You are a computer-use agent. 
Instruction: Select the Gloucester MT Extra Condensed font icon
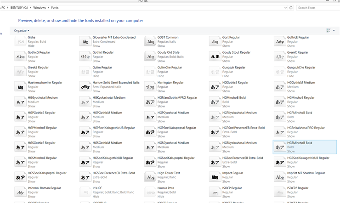tap(85, 41)
